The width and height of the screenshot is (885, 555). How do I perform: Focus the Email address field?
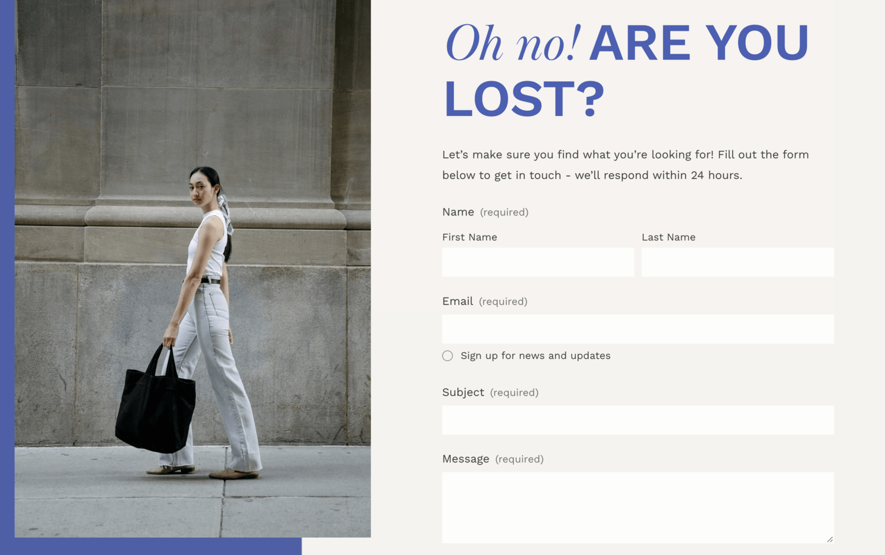[638, 329]
